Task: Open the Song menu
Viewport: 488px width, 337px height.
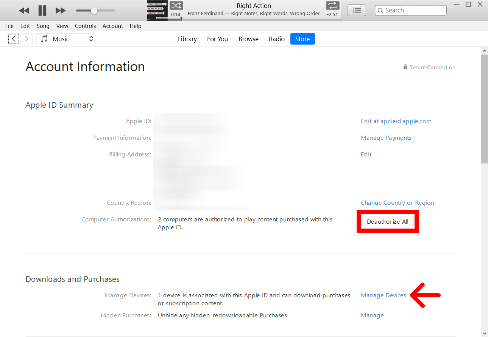Action: 43,26
